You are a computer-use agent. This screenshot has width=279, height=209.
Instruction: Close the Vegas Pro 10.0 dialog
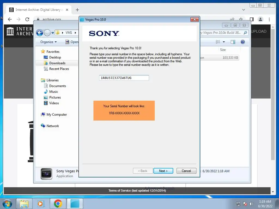point(195,19)
